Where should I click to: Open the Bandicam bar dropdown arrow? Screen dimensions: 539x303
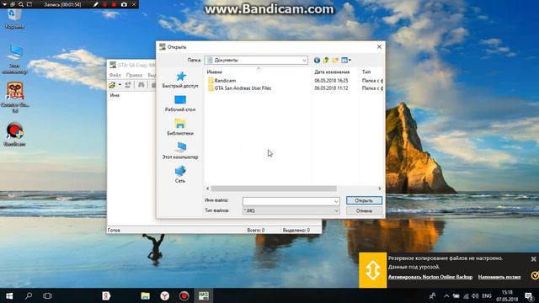4,4
